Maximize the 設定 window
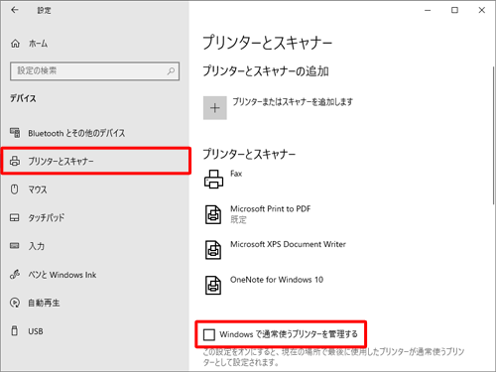 454,10
